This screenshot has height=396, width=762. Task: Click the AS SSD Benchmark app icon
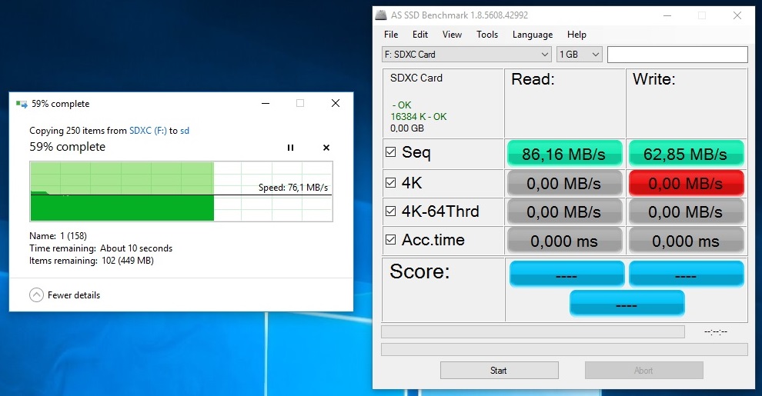click(381, 15)
